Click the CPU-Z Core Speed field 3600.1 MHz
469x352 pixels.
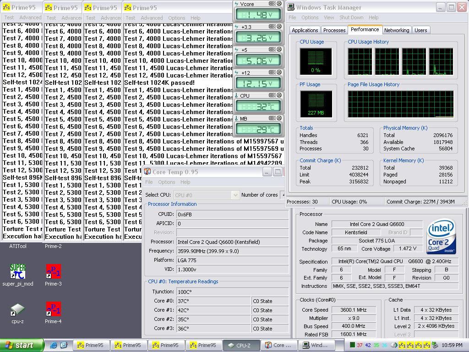coord(353,310)
